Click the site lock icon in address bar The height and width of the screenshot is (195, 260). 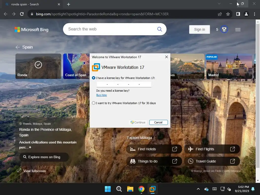coord(32,14)
